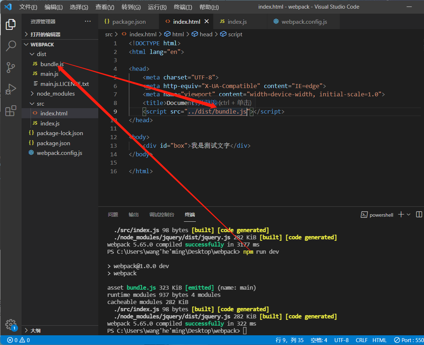Screen dimensions: 424x345
Task: Click the CRLF line ending status item
Action: pyautogui.click(x=361, y=340)
